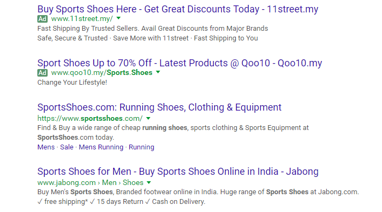Screen dimensions: 382x212
Task: Select the Mens sitelink under SportsShoes.com
Action: tap(46, 147)
